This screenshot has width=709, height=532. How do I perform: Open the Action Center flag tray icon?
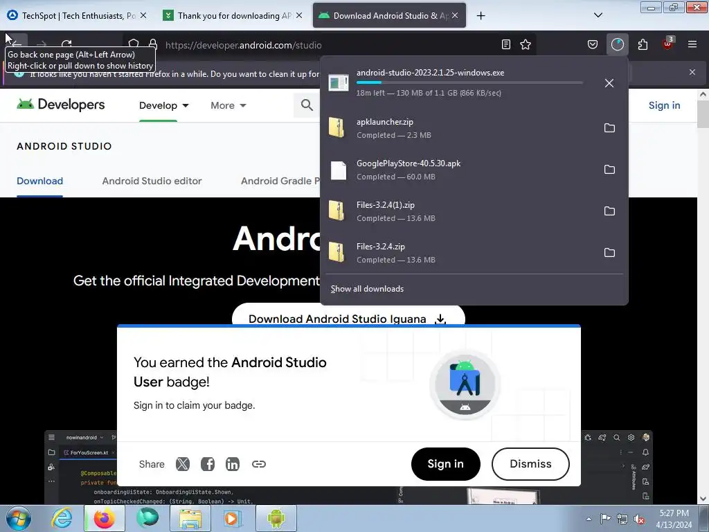click(x=605, y=519)
